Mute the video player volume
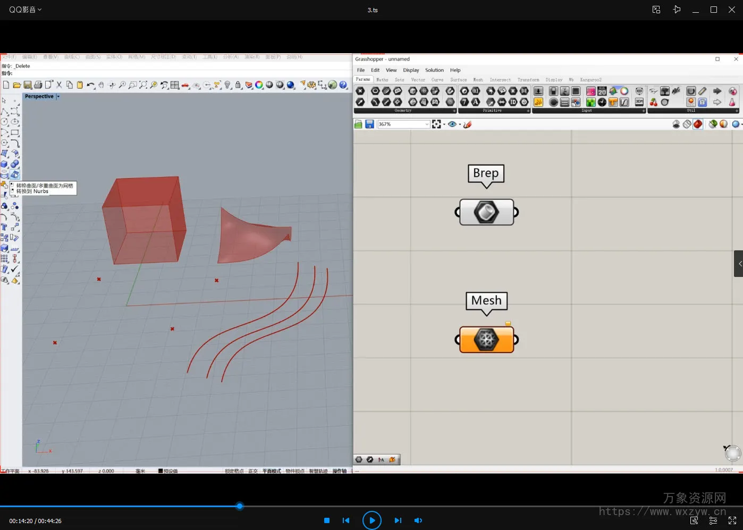The width and height of the screenshot is (743, 530). (x=418, y=520)
